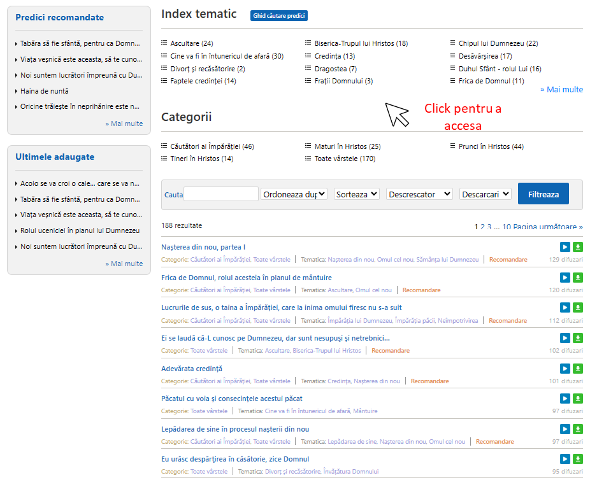Open the "Ordoneaza dup" dropdown
The width and height of the screenshot is (590, 501).
pos(294,194)
